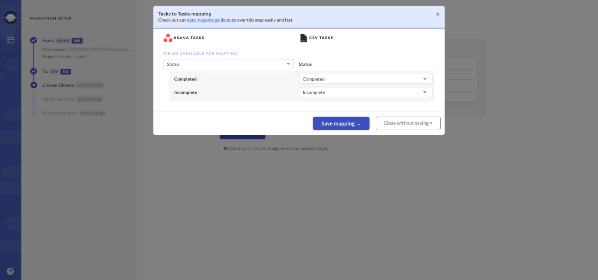
Task: Click the CSV file icon
Action: pos(303,38)
